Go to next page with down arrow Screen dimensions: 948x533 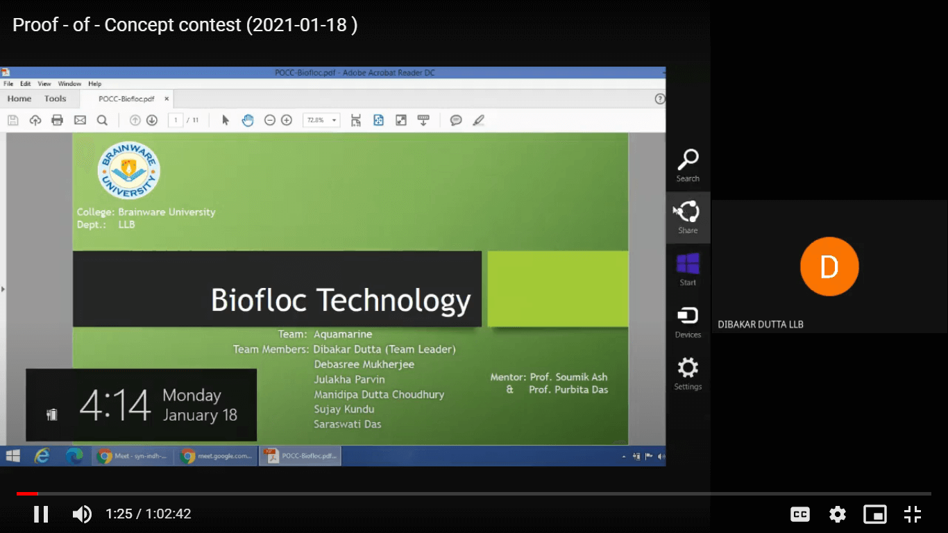pyautogui.click(x=152, y=120)
